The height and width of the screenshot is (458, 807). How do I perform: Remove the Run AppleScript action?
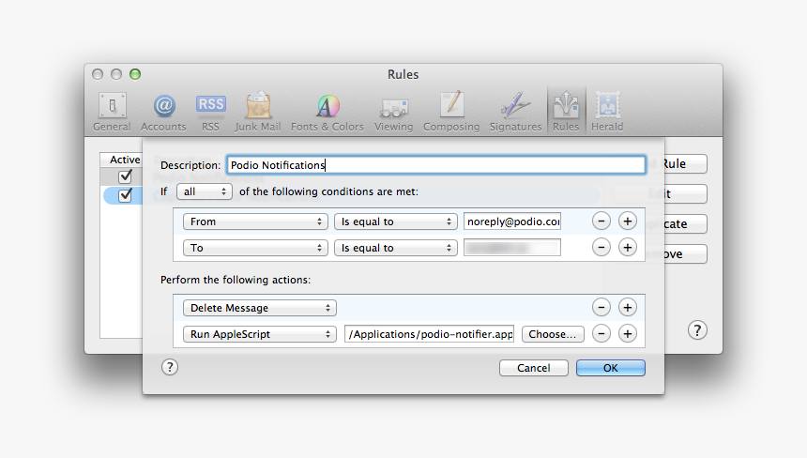601,334
